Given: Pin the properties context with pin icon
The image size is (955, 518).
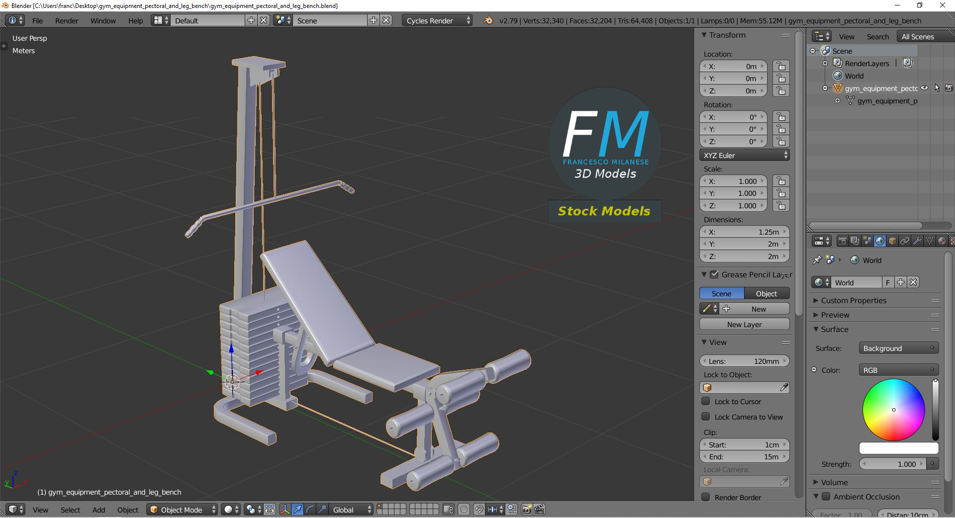Looking at the screenshot, I should (817, 260).
